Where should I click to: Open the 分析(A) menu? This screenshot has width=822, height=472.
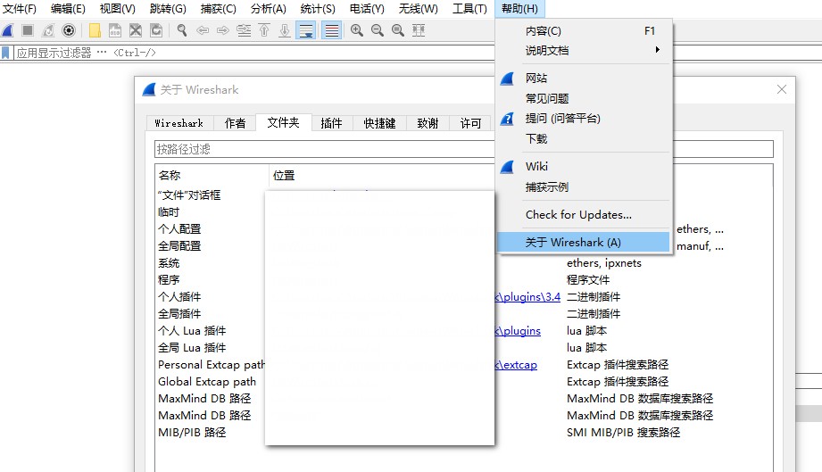tap(269, 8)
